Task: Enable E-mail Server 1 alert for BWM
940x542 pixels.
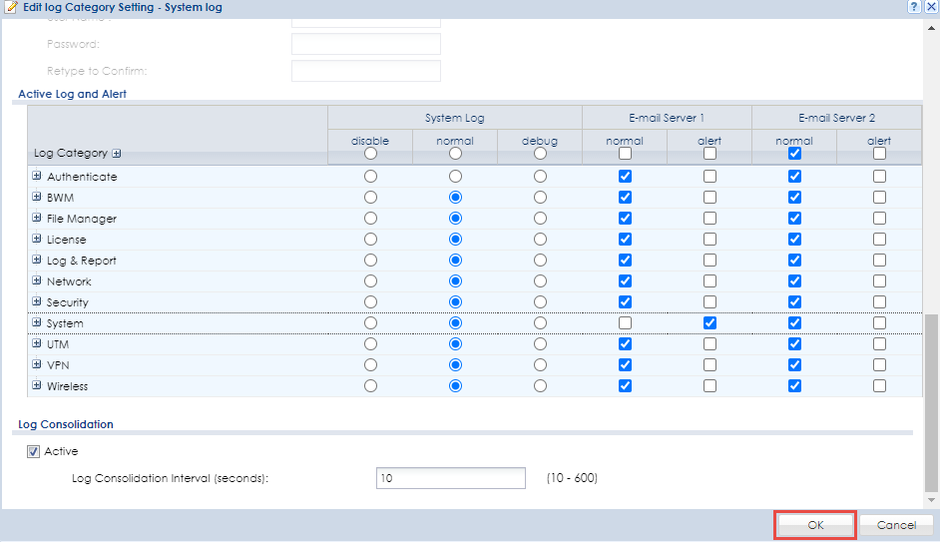Action: coord(709,198)
